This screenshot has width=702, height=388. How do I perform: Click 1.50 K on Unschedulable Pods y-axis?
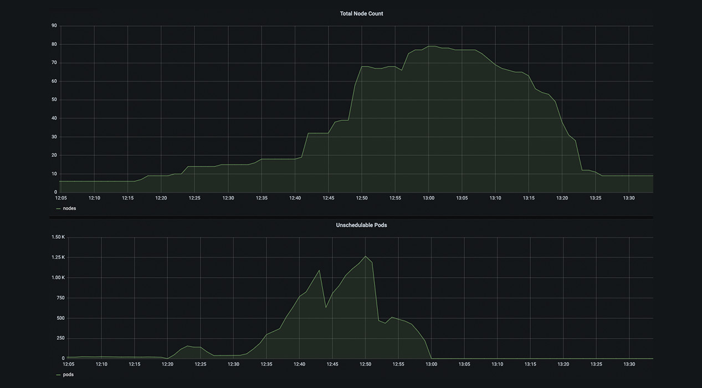point(58,237)
